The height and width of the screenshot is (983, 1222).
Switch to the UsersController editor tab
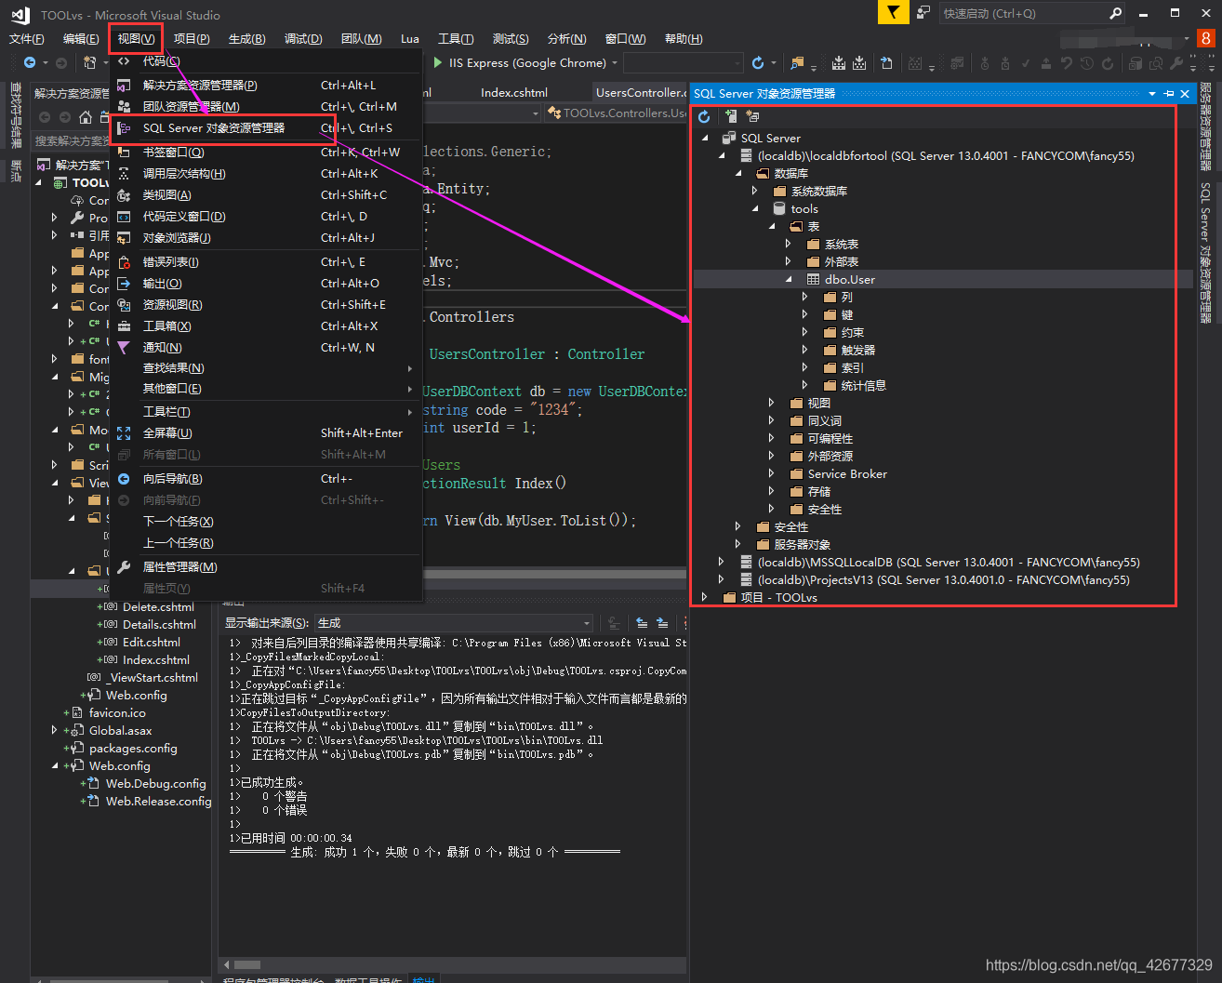(640, 93)
